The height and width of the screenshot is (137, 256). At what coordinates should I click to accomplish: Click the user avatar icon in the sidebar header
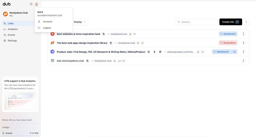36,4
